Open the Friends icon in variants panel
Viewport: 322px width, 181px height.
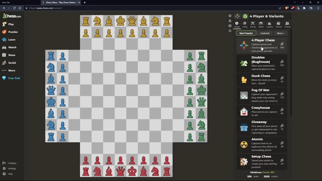287,25
